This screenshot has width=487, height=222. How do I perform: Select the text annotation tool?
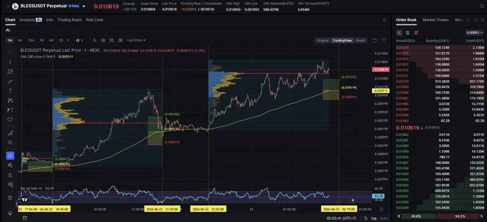point(10,91)
